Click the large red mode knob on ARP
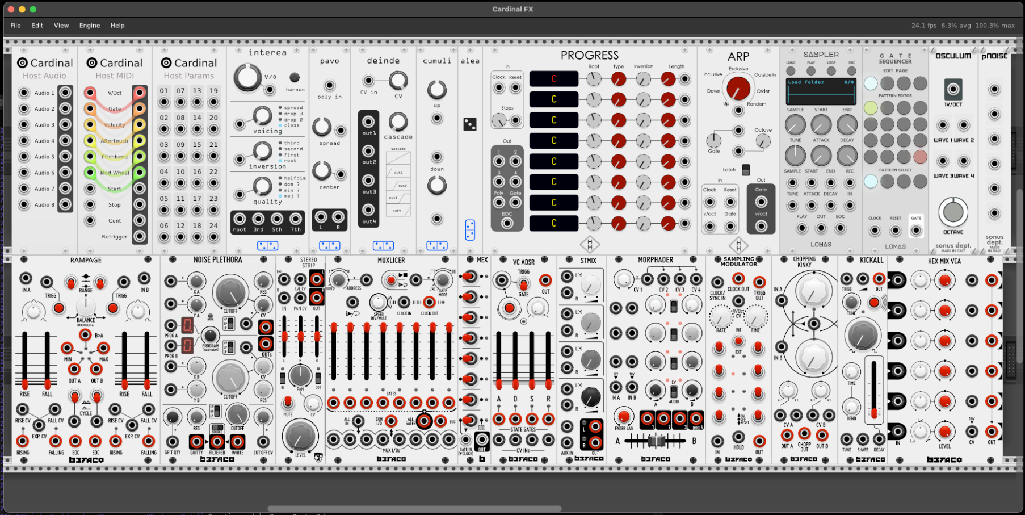Viewport: 1025px width, 515px height. click(x=738, y=88)
